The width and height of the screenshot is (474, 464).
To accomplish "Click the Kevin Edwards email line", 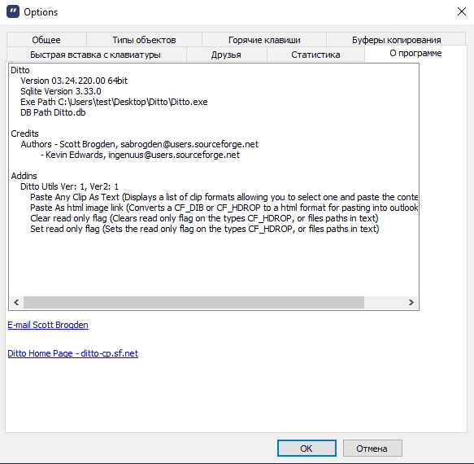I will [141, 155].
